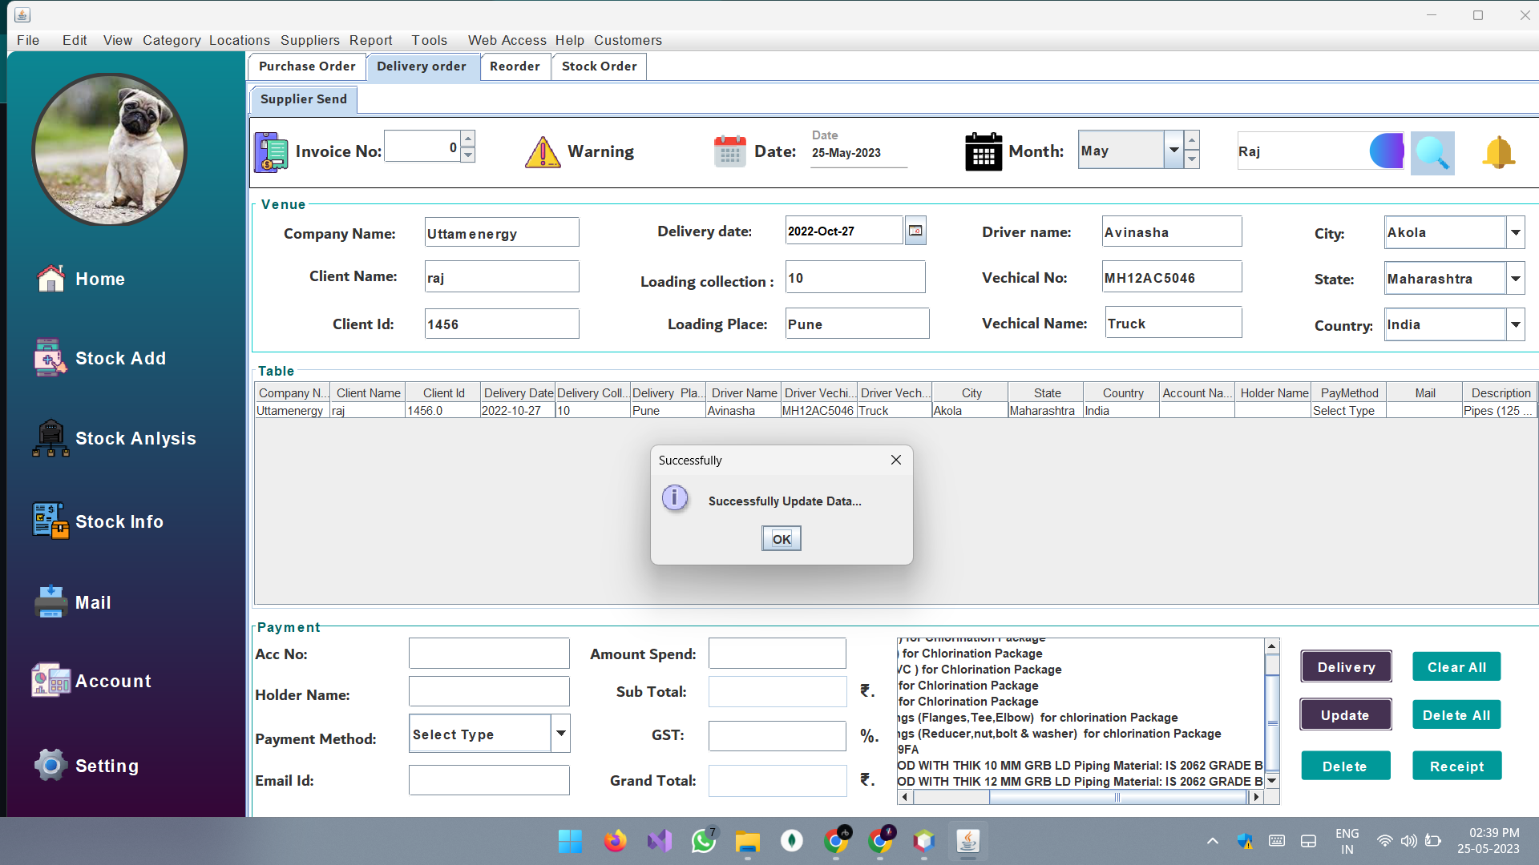Switch to the Stock Order tab
1539x865 pixels.
599,66
